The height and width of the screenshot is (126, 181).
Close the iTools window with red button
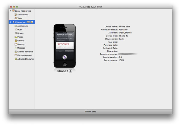click(x=11, y=7)
